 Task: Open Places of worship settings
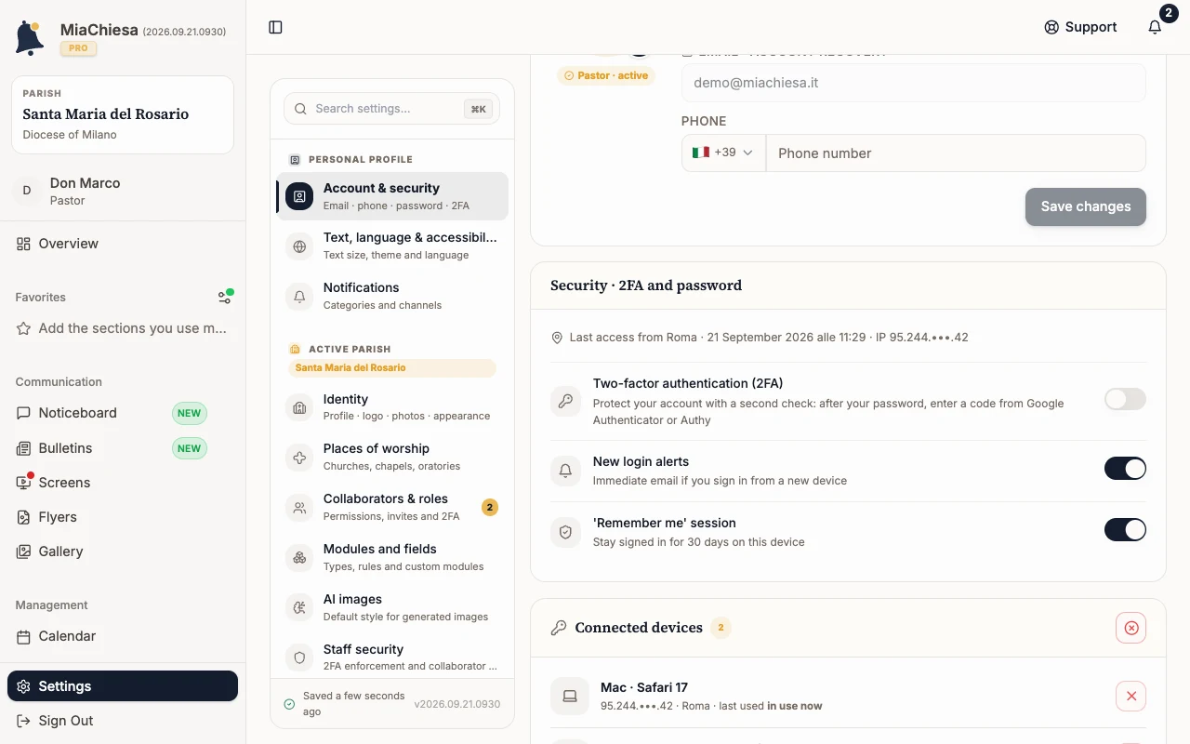point(392,457)
